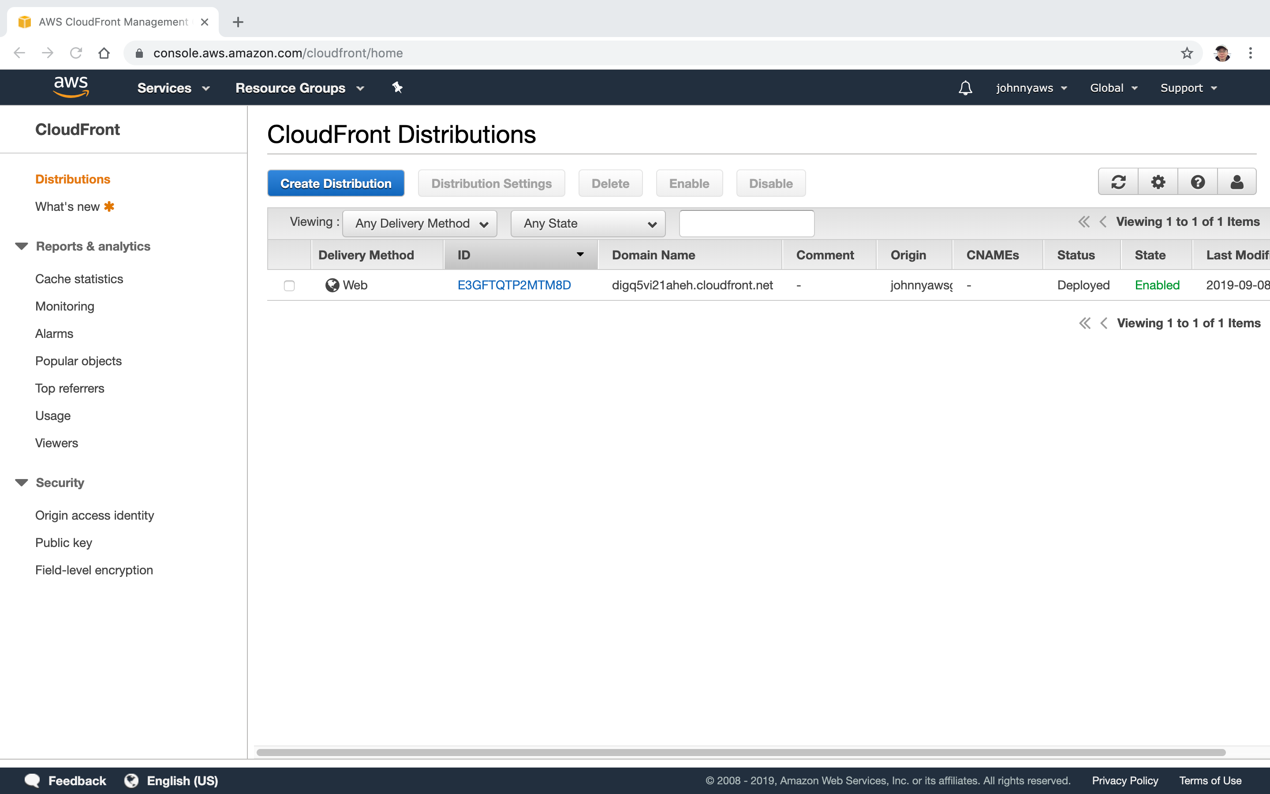Viewport: 1270px width, 794px height.
Task: Click the Disable button
Action: click(x=771, y=183)
